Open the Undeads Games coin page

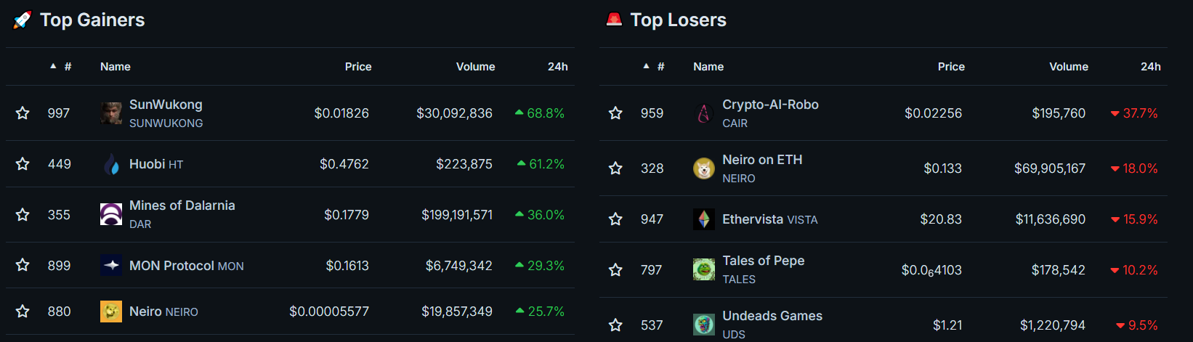pos(772,316)
